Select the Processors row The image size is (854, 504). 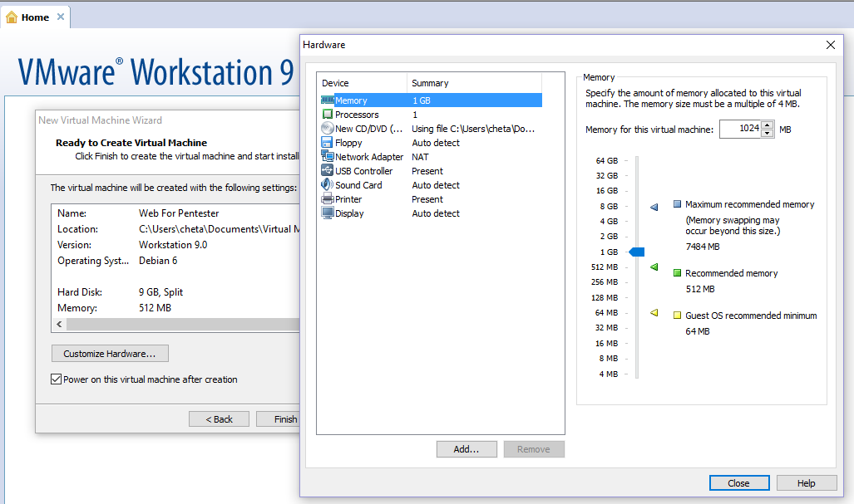[431, 115]
